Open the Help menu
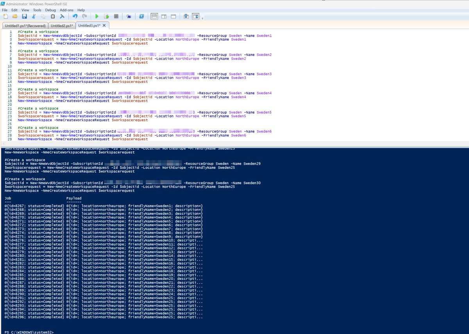The image size is (469, 334). tap(81, 10)
